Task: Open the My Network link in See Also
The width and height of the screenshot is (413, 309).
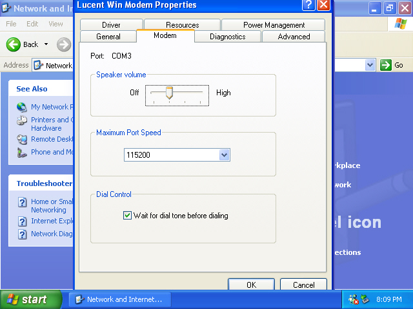Action: [x=52, y=107]
